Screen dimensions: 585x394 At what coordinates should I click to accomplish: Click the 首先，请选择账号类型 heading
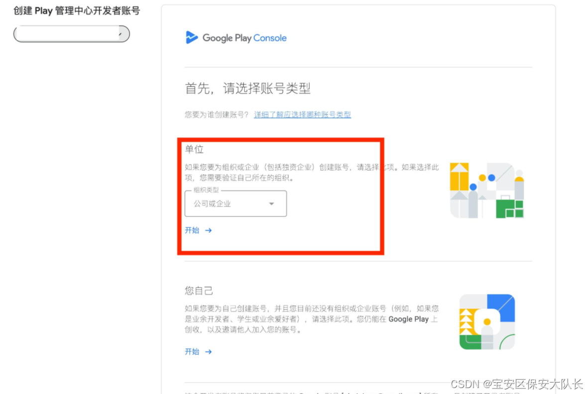[248, 89]
